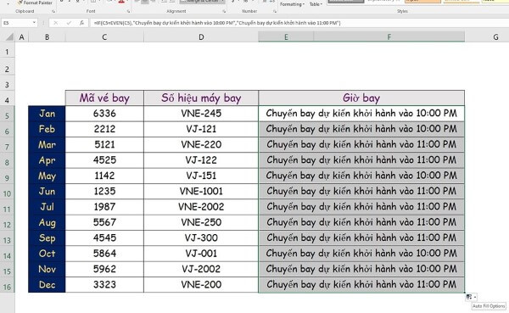Click aircraft cell VNE-200

coord(201,285)
